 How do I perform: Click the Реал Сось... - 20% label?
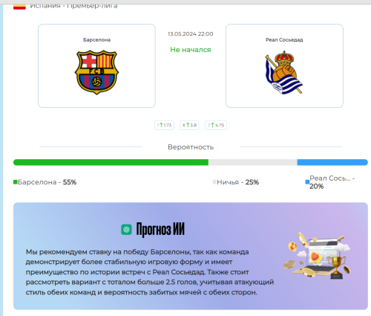(x=332, y=182)
